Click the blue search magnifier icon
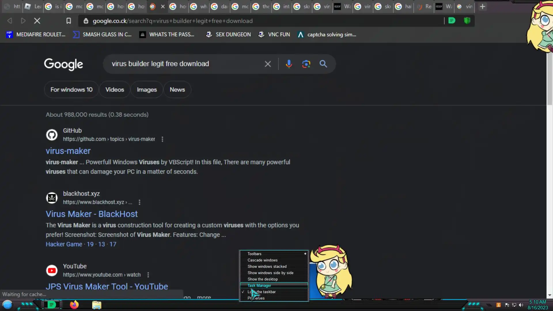 (x=323, y=64)
